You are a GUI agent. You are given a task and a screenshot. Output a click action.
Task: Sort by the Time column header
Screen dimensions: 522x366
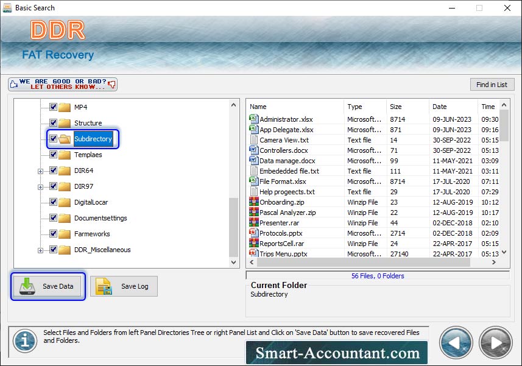[x=488, y=107]
